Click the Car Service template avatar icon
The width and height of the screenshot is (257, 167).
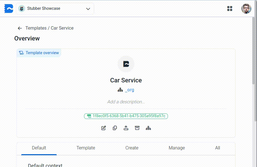(x=126, y=64)
